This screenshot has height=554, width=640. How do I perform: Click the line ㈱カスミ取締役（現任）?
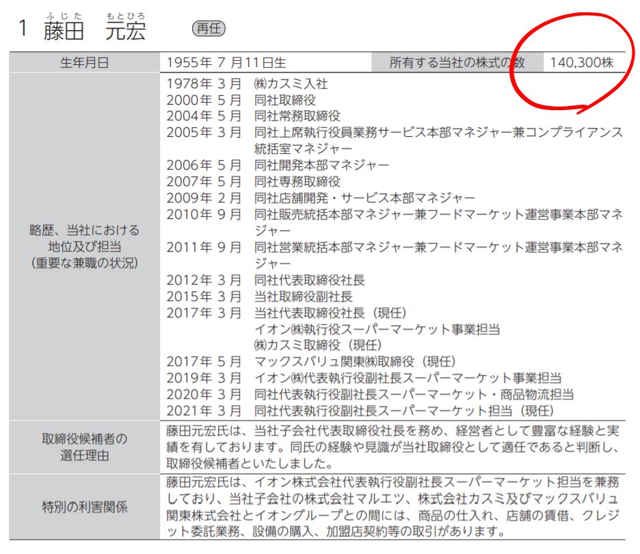click(318, 345)
